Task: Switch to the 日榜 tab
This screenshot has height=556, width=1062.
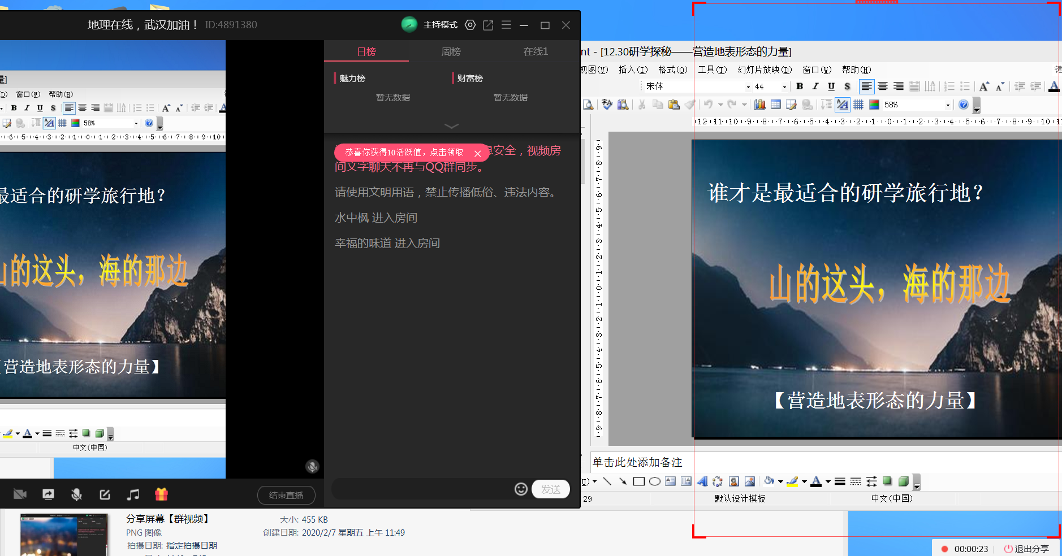Action: coord(366,51)
